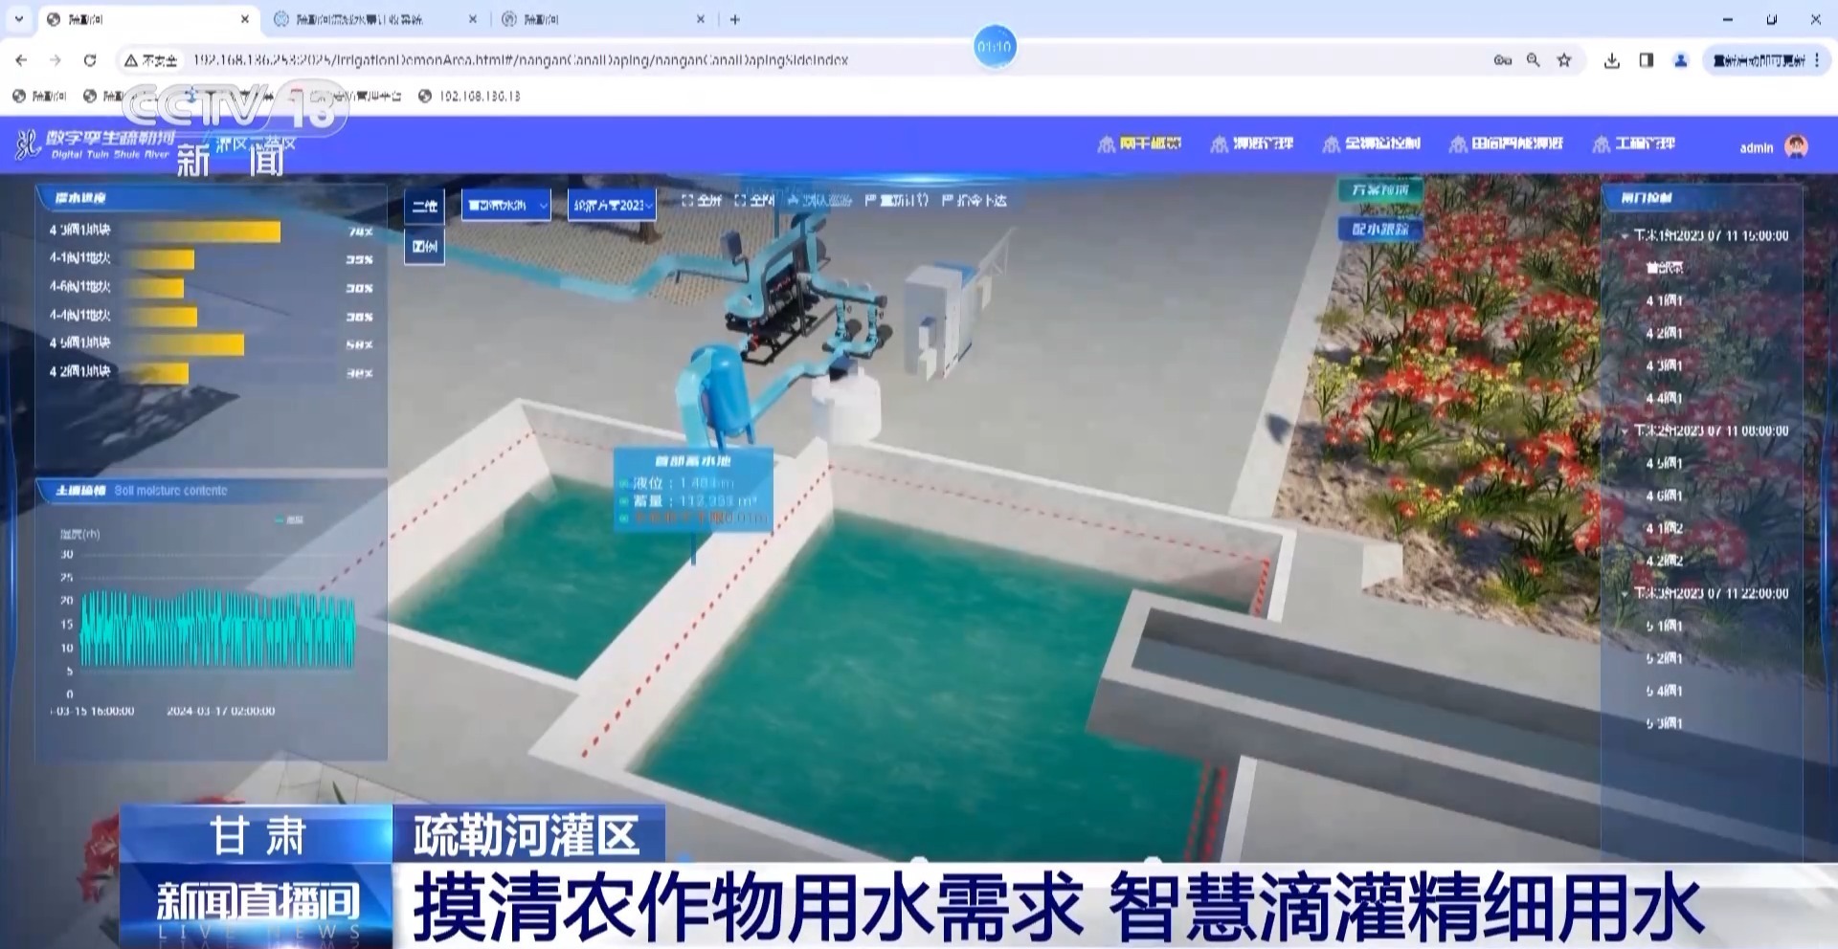Click the browser zoom magnifier icon
The image size is (1838, 949).
pos(1533,60)
